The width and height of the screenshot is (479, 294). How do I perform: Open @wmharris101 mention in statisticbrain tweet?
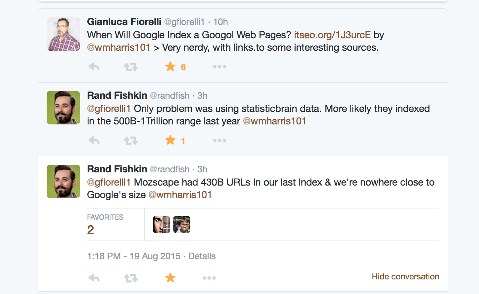coord(274,121)
